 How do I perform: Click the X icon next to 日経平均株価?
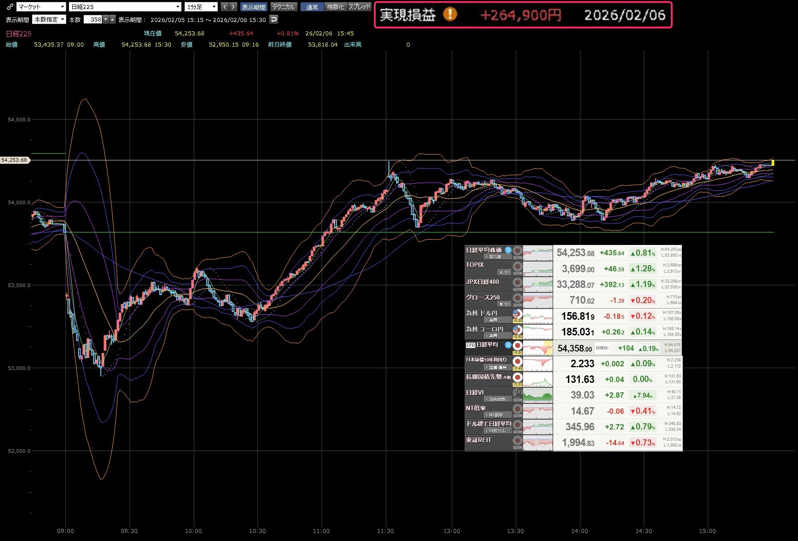point(508,250)
